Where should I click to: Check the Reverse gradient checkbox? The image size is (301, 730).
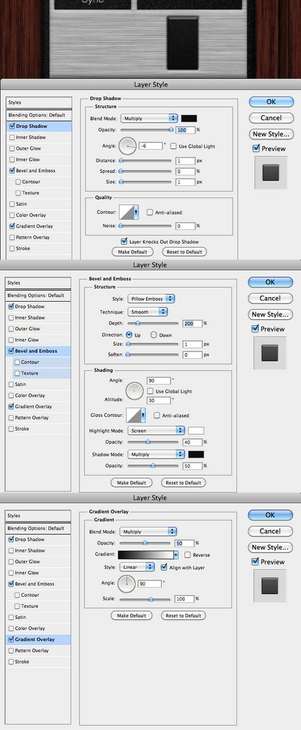188,554
